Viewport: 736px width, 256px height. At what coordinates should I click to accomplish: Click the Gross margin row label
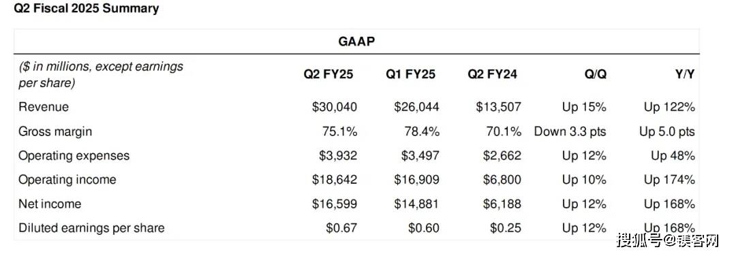pos(55,131)
